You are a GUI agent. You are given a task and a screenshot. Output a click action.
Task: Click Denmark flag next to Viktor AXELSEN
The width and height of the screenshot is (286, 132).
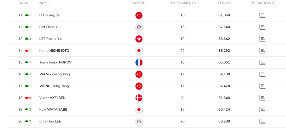point(139,98)
